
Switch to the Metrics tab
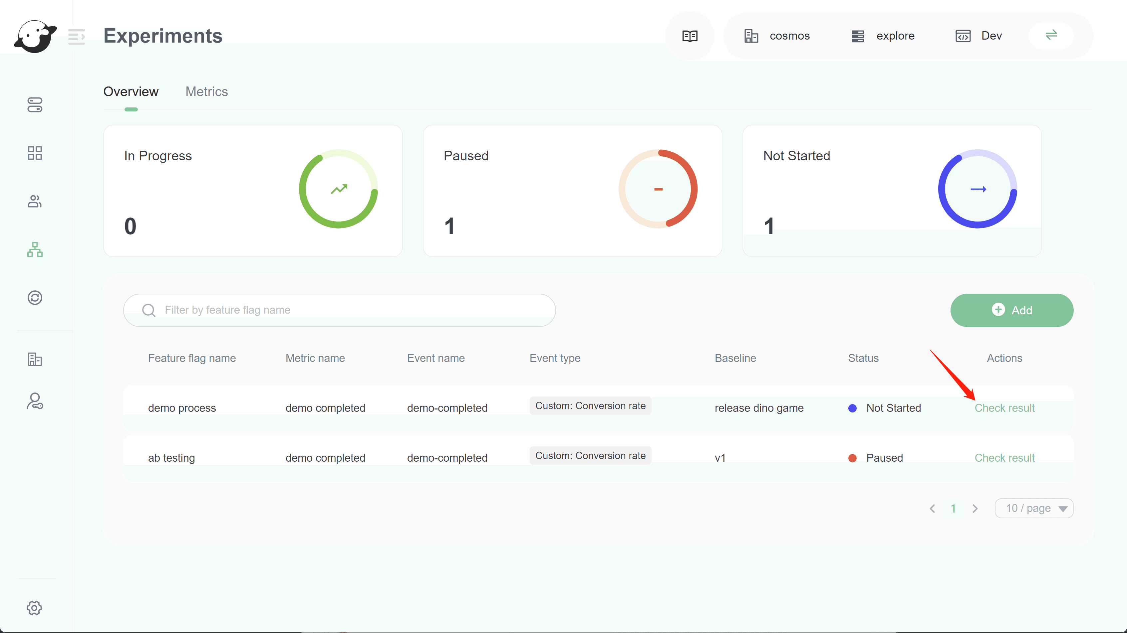[206, 92]
